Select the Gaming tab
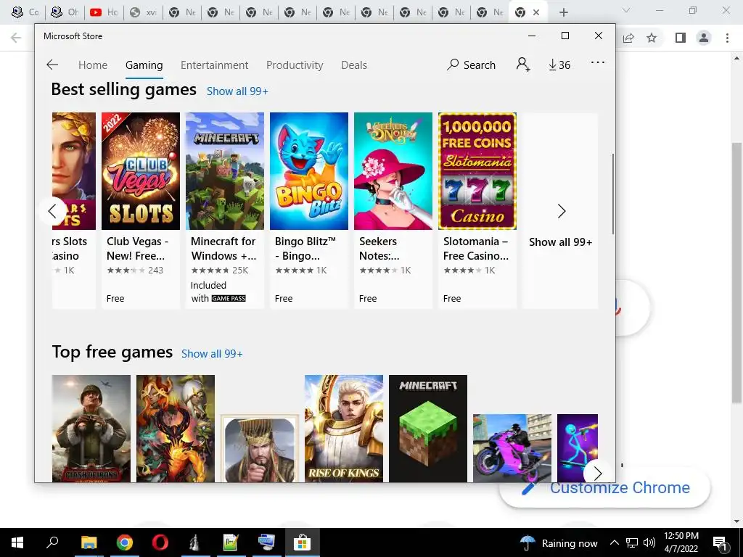The width and height of the screenshot is (743, 557). [x=144, y=65]
